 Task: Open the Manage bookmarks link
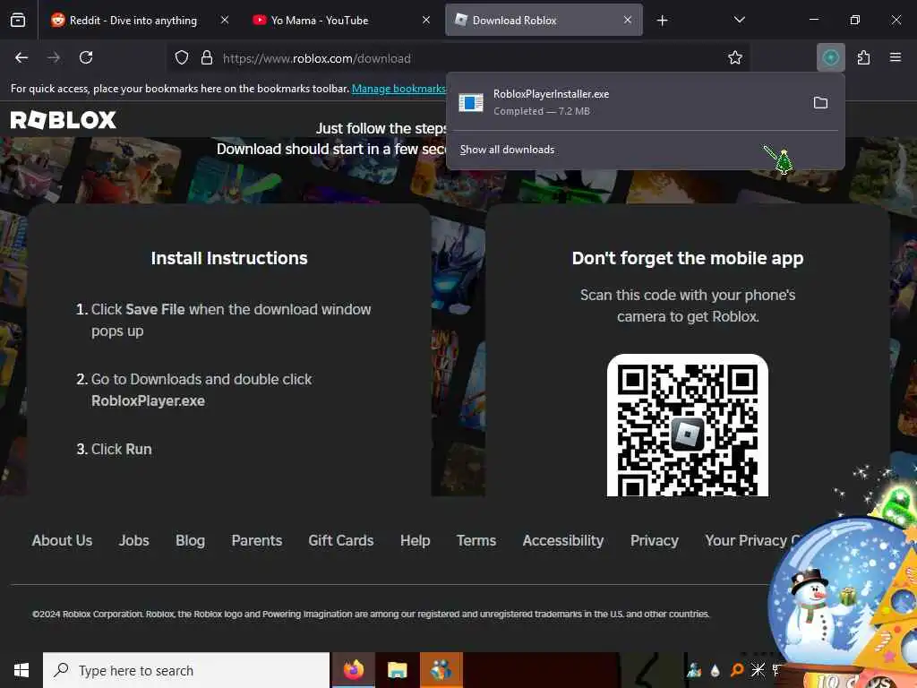tap(399, 89)
